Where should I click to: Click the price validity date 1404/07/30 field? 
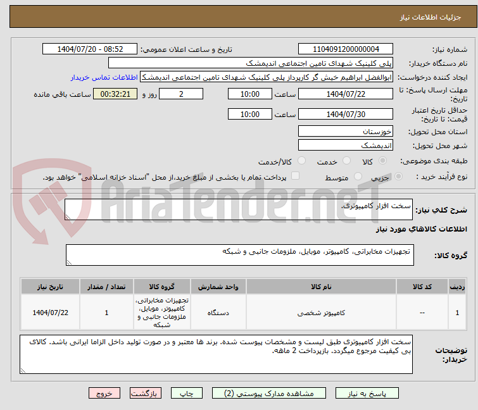pos(346,115)
